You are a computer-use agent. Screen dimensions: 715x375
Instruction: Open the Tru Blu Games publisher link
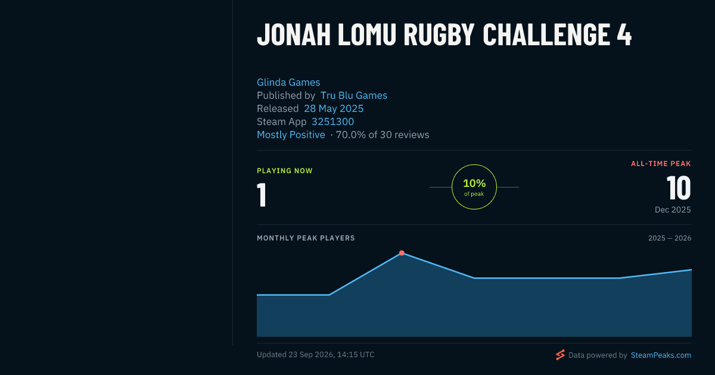(354, 96)
